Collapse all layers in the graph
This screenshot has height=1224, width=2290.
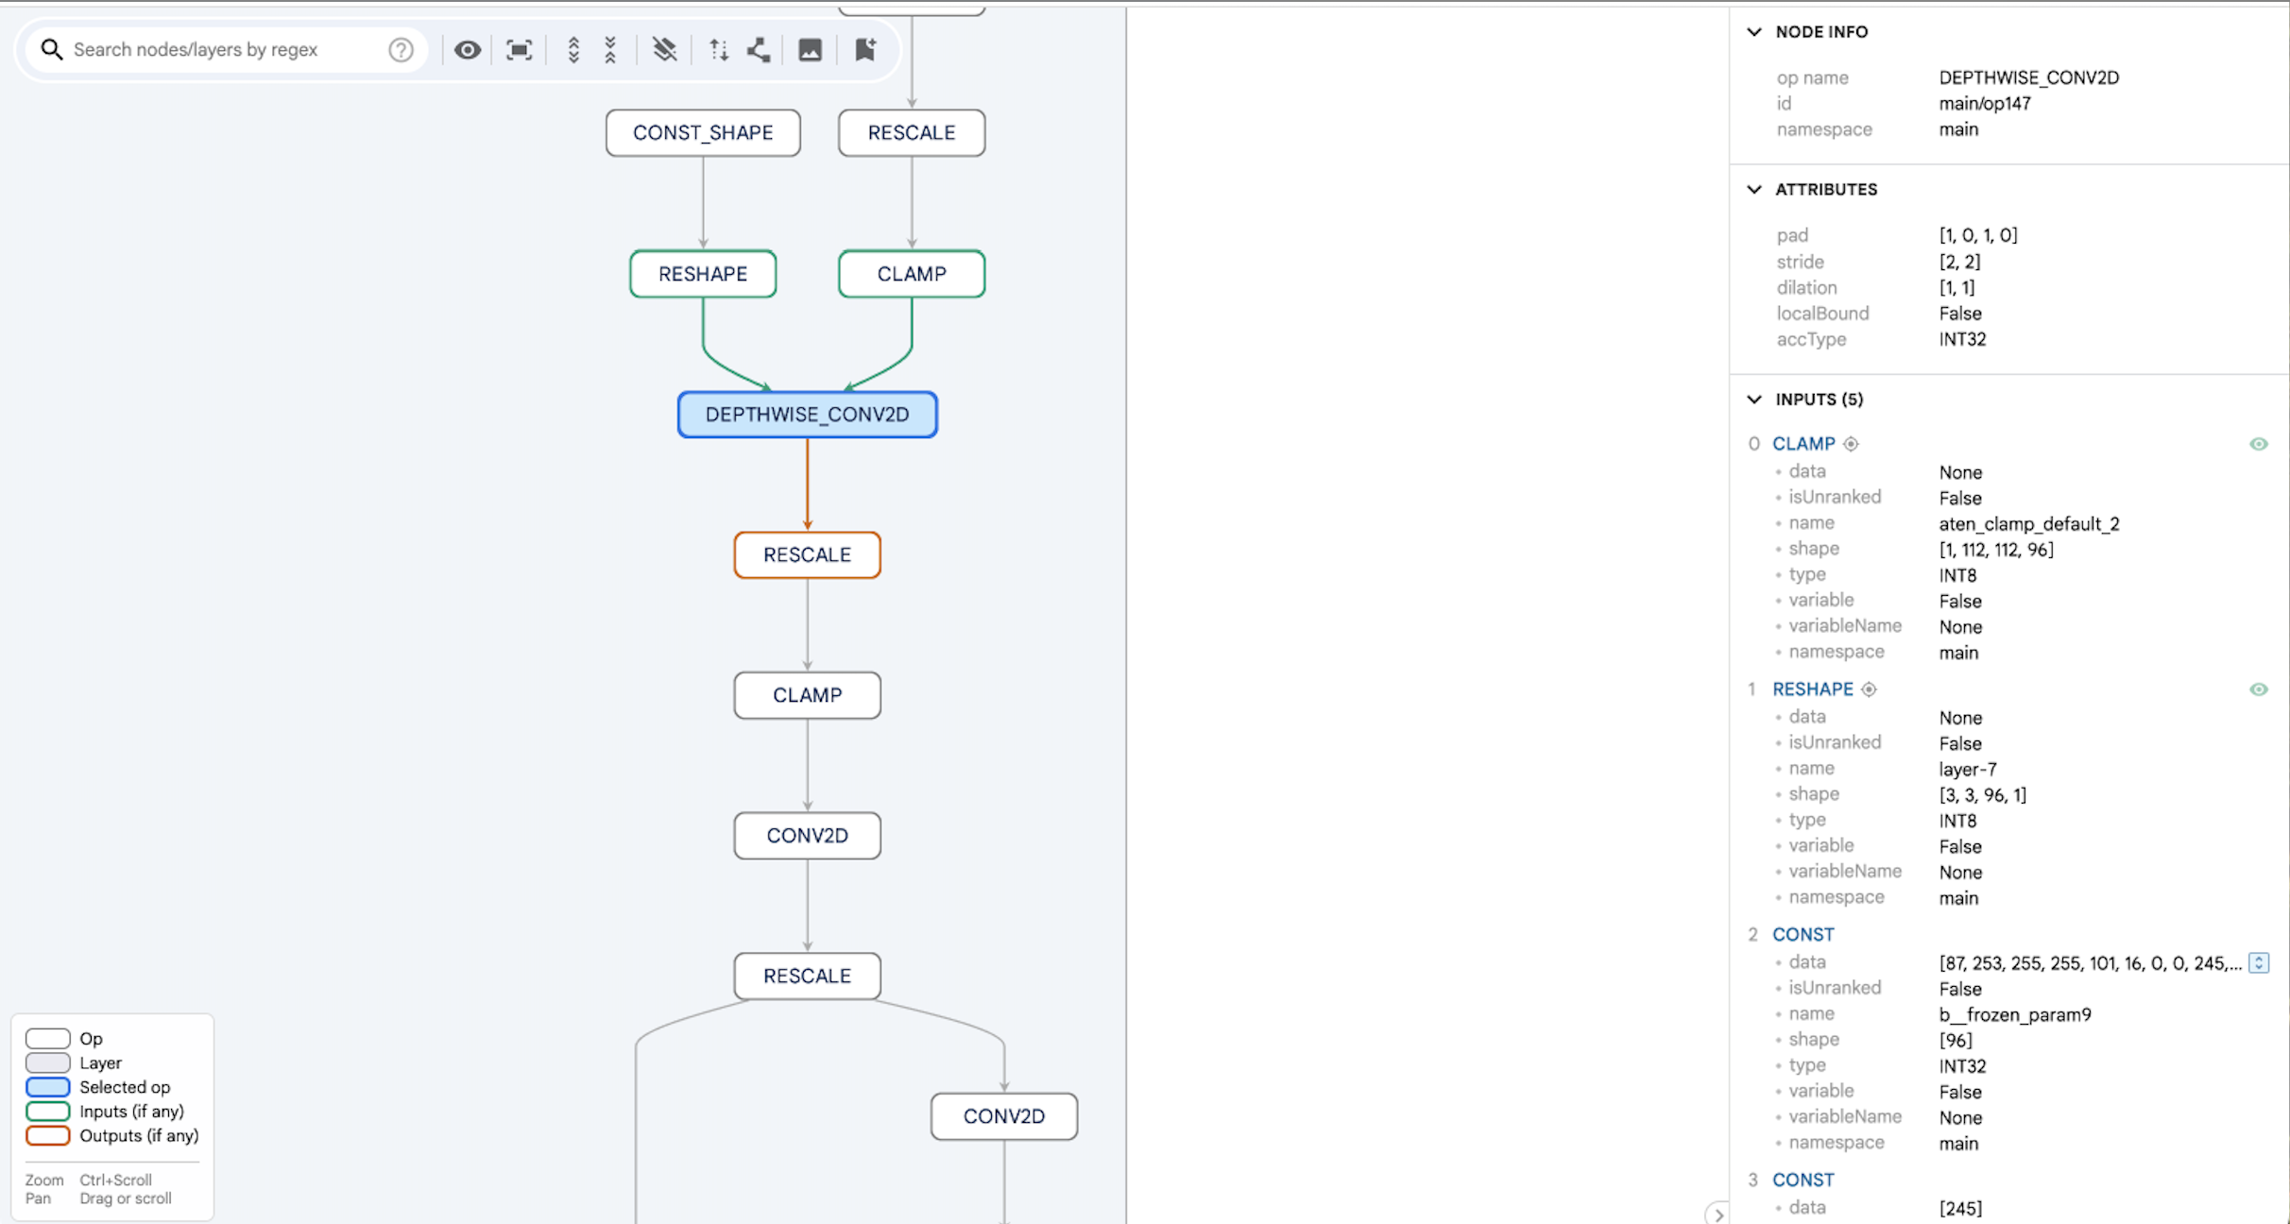pyautogui.click(x=611, y=49)
